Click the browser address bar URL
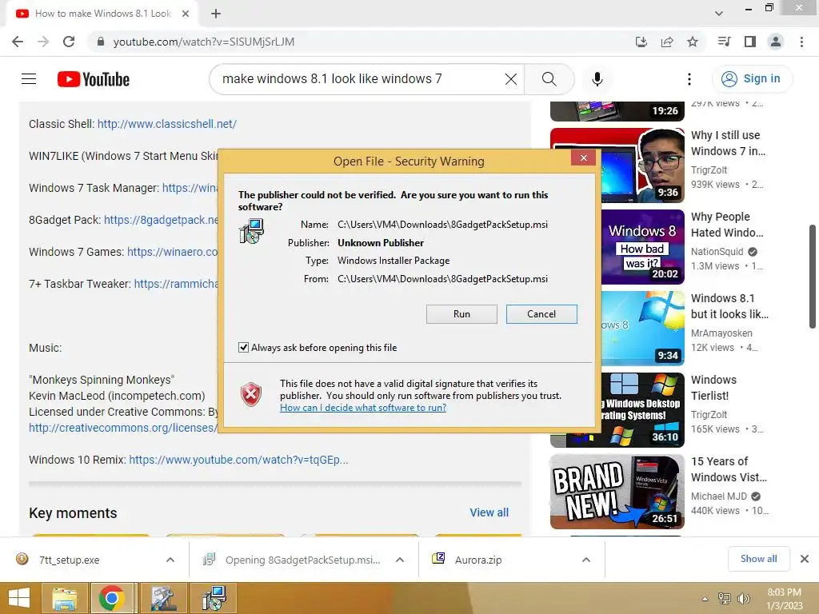Screen dimensions: 819x614 pyautogui.click(x=204, y=42)
